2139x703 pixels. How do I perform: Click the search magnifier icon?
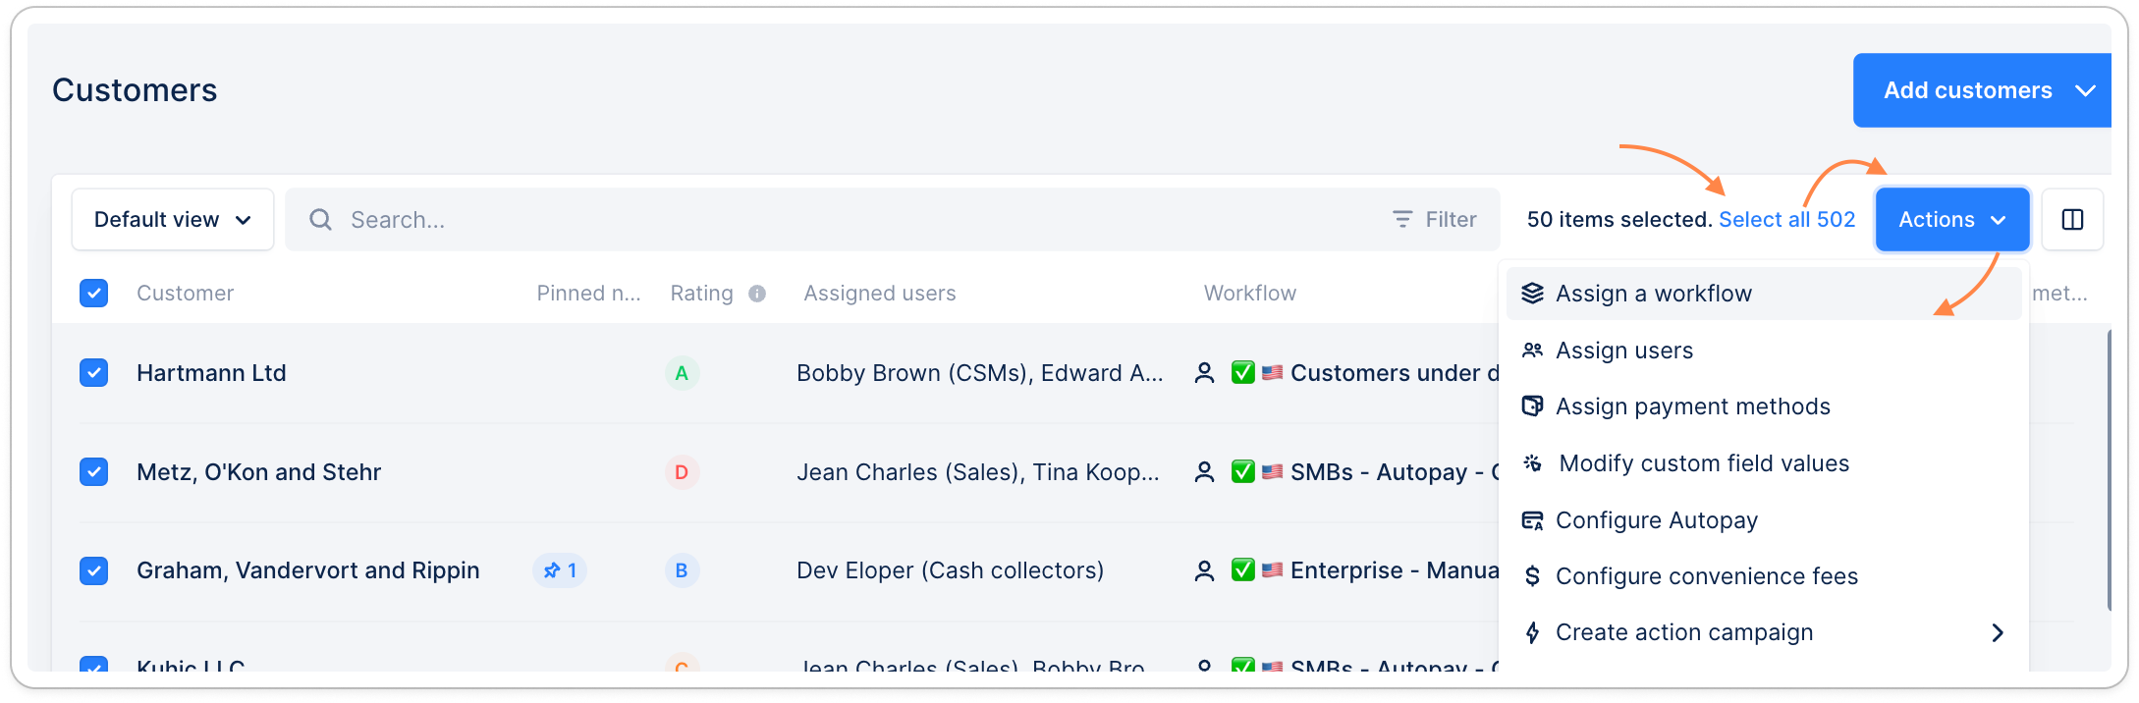click(x=320, y=220)
